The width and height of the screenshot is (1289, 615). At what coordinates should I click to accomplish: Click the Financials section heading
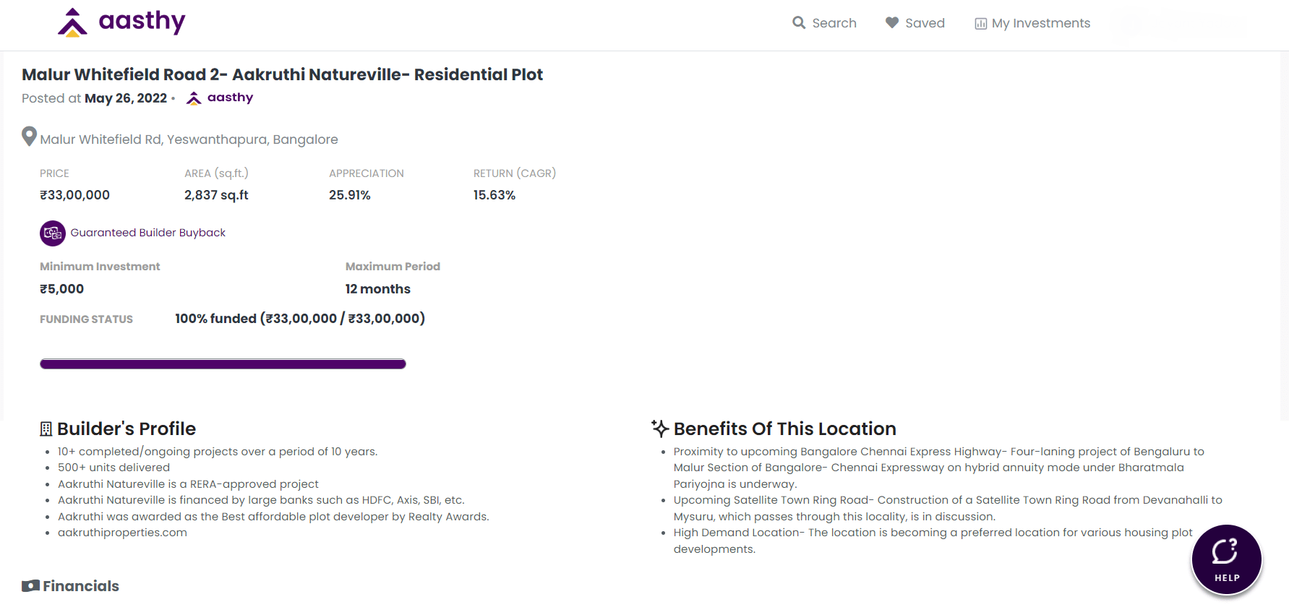pos(81,586)
